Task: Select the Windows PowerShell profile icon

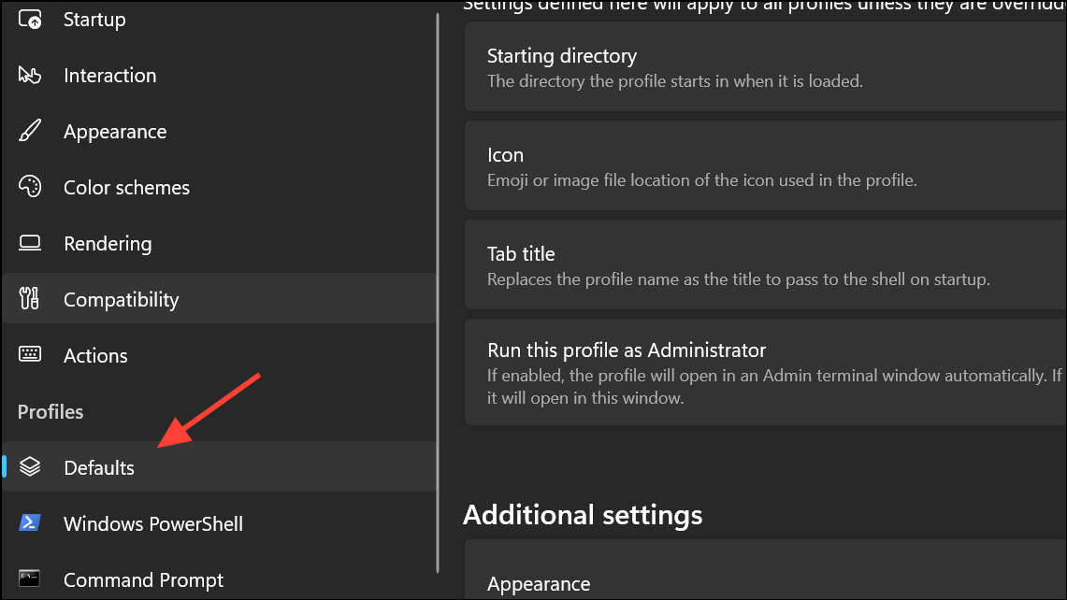Action: point(30,522)
